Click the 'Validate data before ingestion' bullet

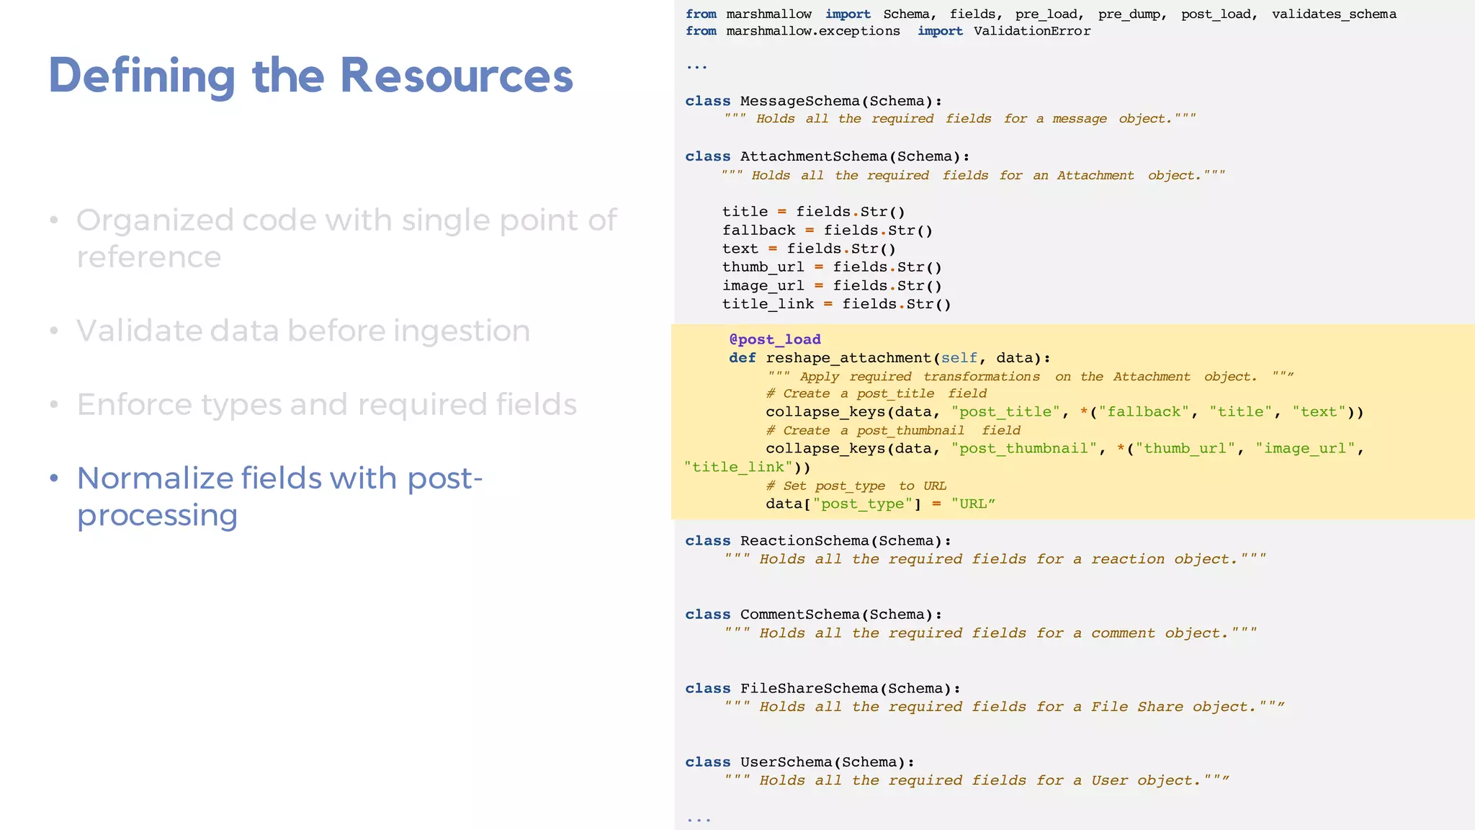(x=303, y=331)
